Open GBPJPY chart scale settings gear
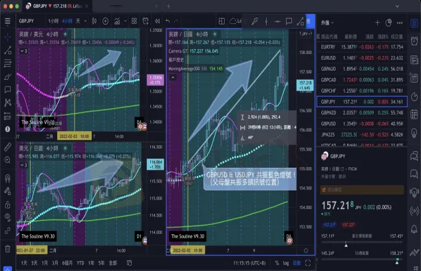 (306, 250)
